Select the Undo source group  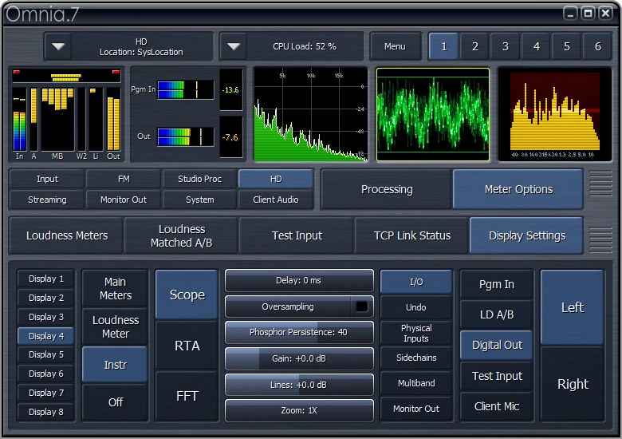point(416,307)
